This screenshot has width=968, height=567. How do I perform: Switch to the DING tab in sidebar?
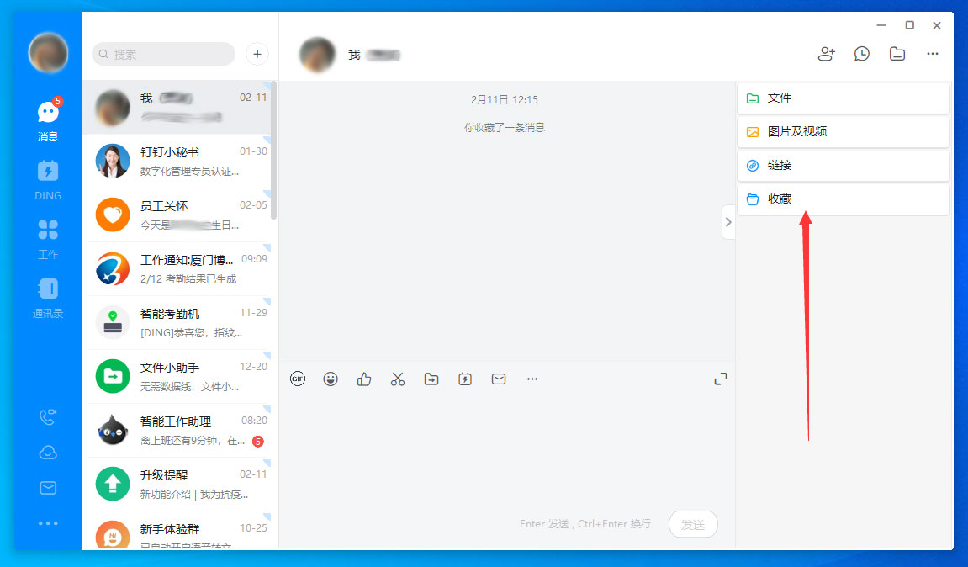[x=48, y=178]
